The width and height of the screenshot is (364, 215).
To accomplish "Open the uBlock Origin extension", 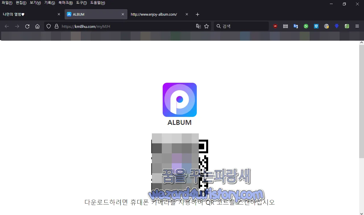I will 275,26.
